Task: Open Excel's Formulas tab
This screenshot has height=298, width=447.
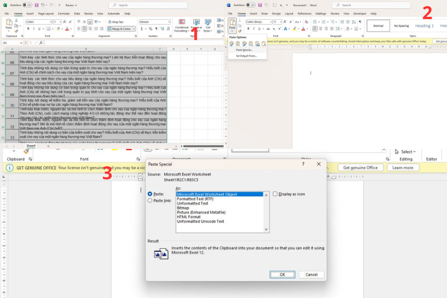Action: [64, 13]
